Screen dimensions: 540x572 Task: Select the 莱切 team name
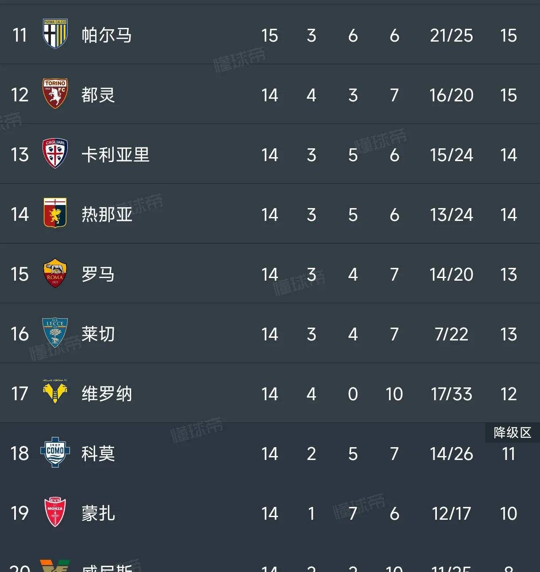coord(97,333)
